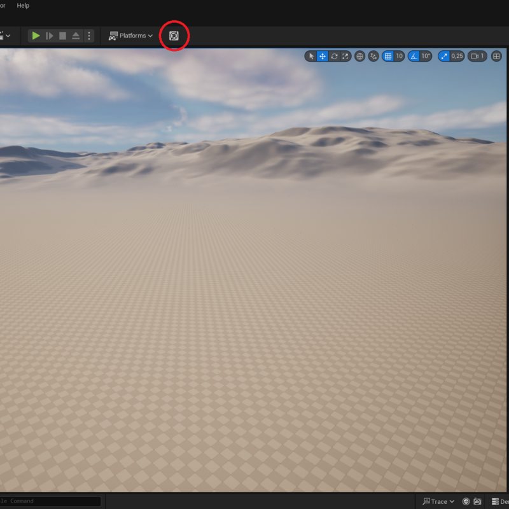Click the green Play button
Viewport: 509px width, 509px height.
click(36, 36)
